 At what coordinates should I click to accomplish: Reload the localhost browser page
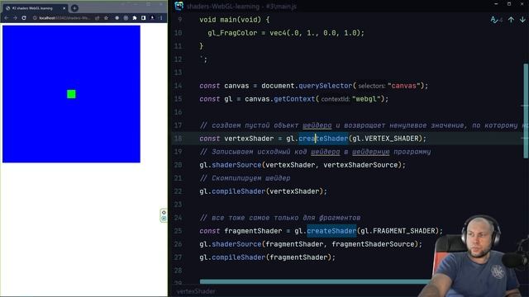(x=24, y=18)
